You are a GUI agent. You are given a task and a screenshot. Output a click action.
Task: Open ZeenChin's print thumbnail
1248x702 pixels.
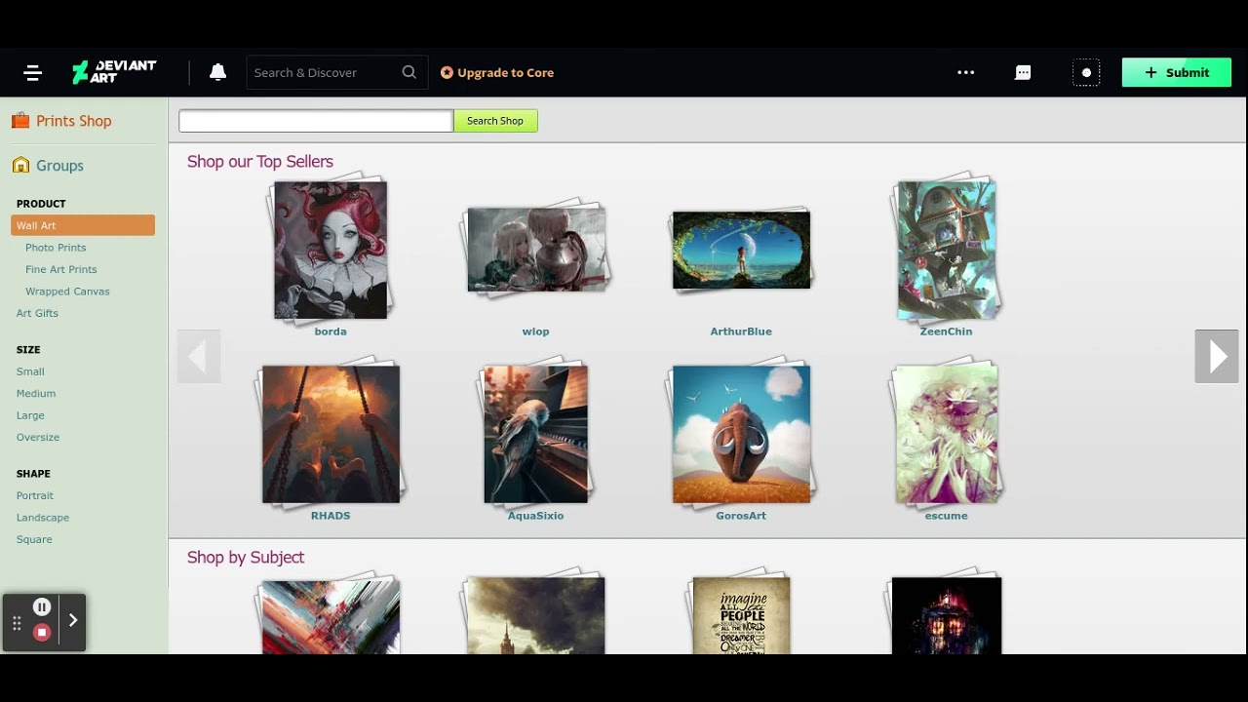click(947, 250)
